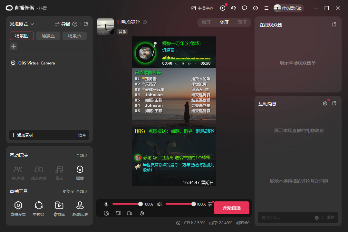Click the 开始直播 button
This screenshot has width=348, height=232.
(x=232, y=208)
